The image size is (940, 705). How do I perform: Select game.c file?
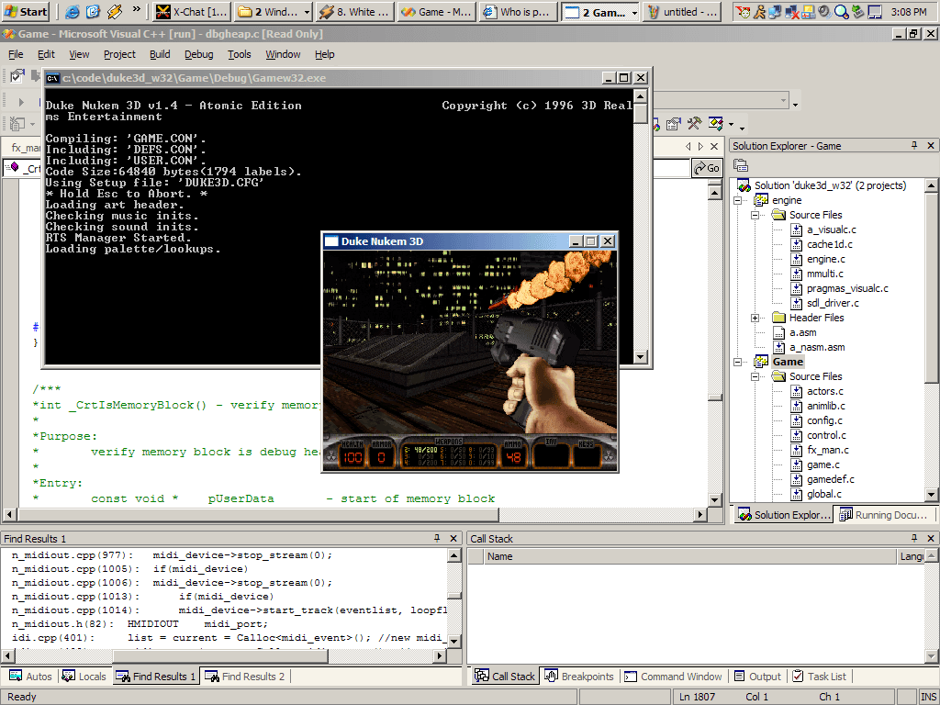click(823, 464)
